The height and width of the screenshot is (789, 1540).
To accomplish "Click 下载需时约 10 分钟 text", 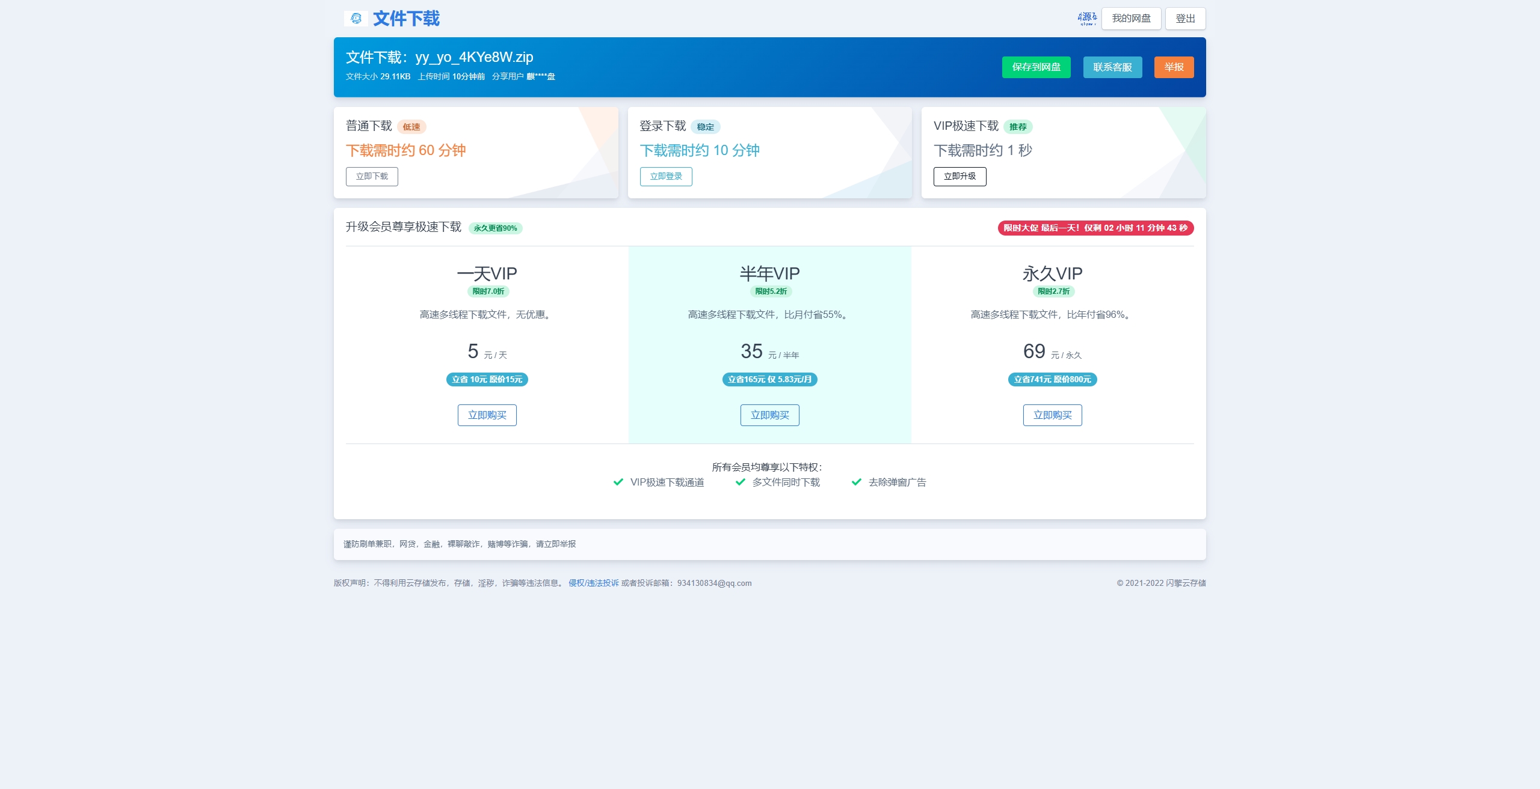I will click(x=700, y=150).
